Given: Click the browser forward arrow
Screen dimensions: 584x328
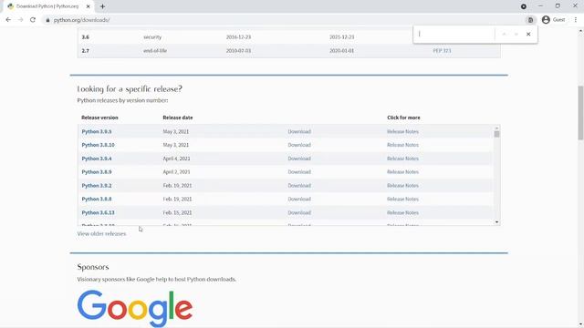Looking at the screenshot, I should click(x=20, y=20).
